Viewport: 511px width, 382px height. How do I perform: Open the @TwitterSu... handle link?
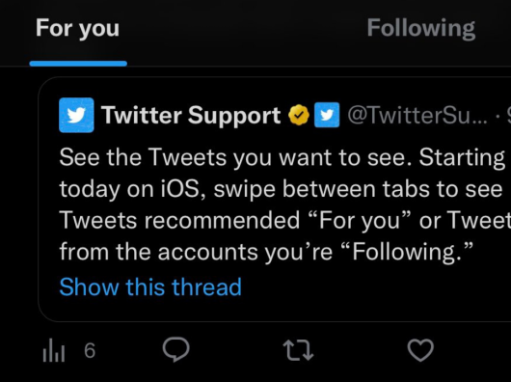pyautogui.click(x=417, y=115)
